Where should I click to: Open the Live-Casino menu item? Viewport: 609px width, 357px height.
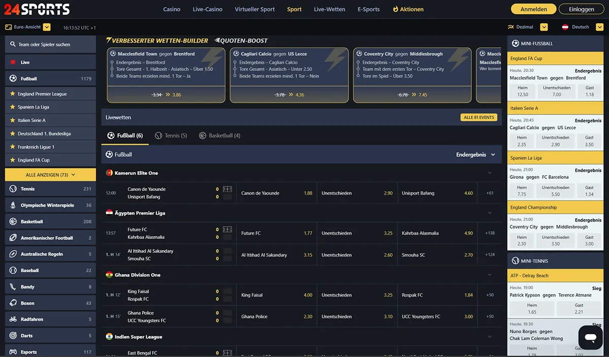[x=208, y=9]
